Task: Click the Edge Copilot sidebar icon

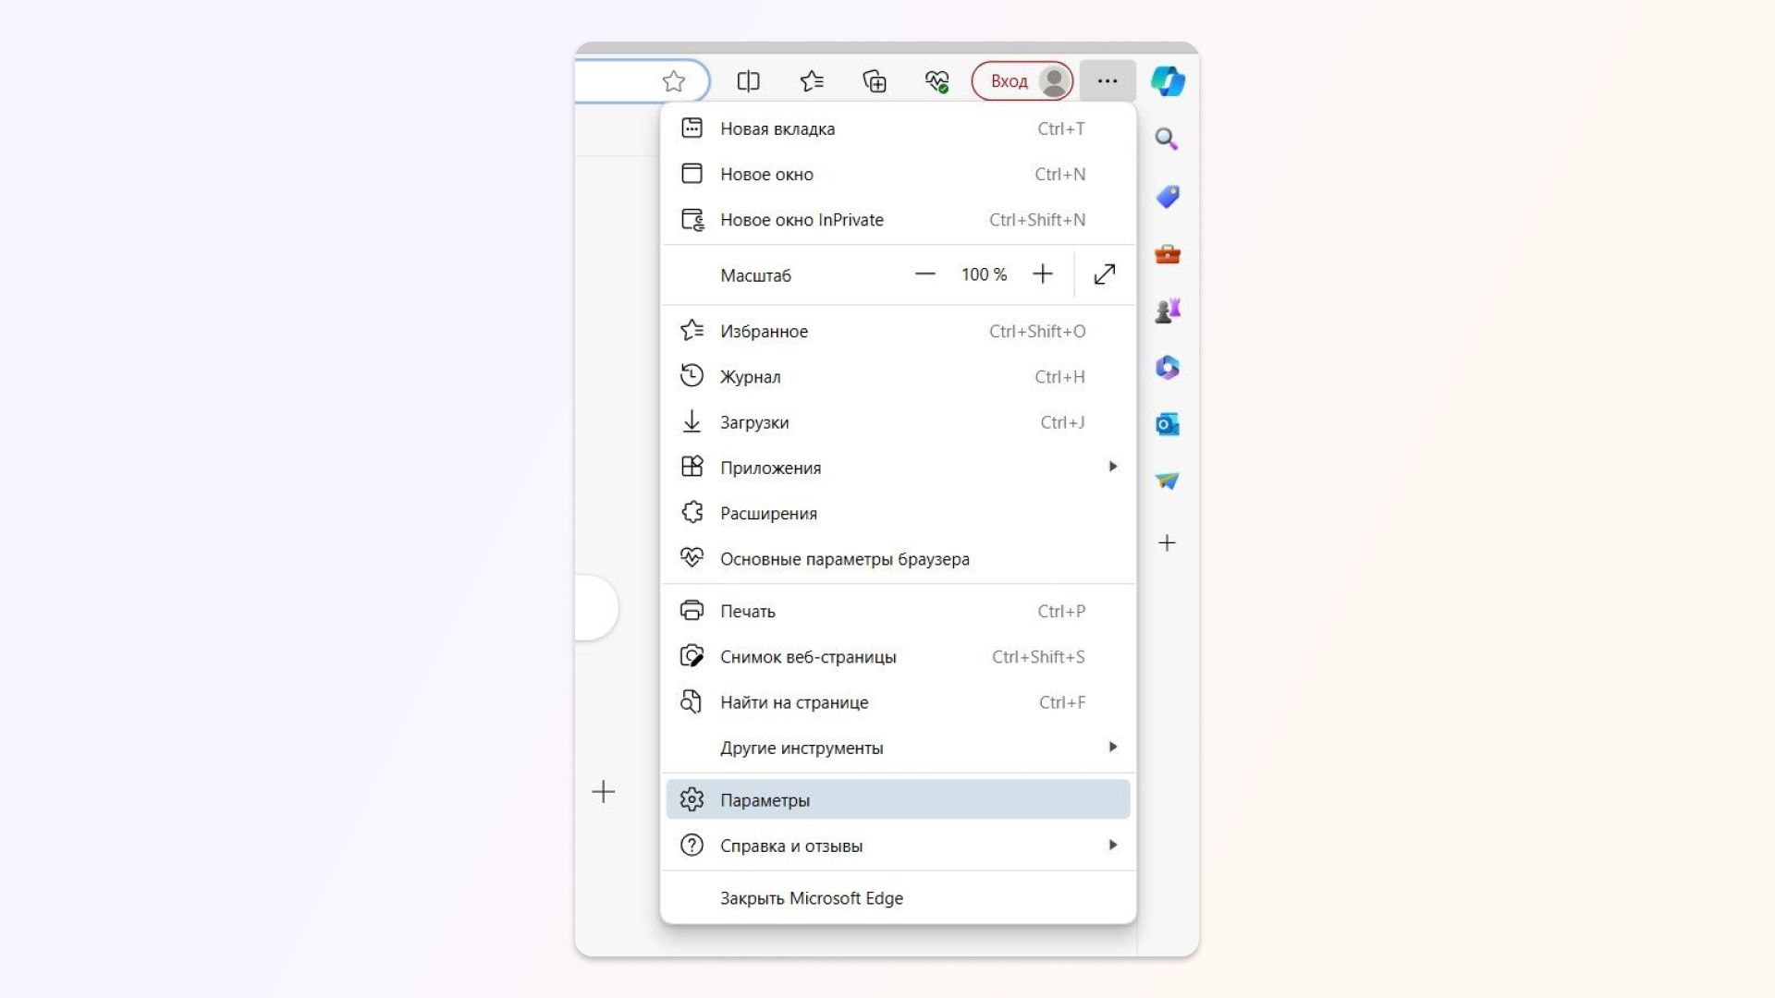Action: (1167, 81)
